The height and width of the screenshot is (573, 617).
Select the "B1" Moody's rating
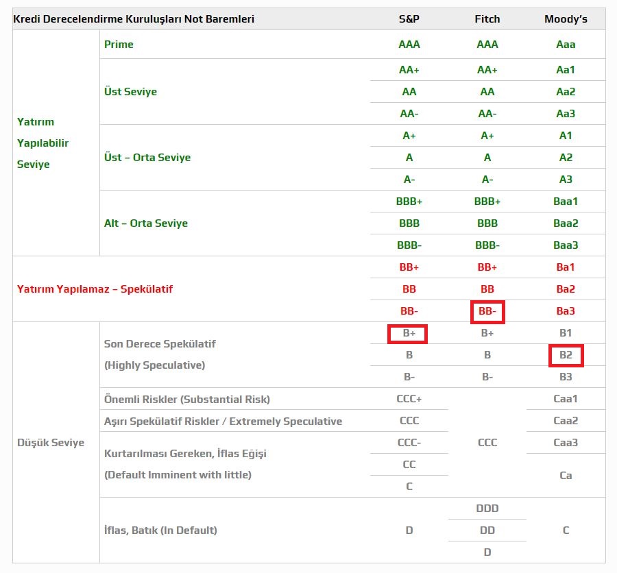566,333
